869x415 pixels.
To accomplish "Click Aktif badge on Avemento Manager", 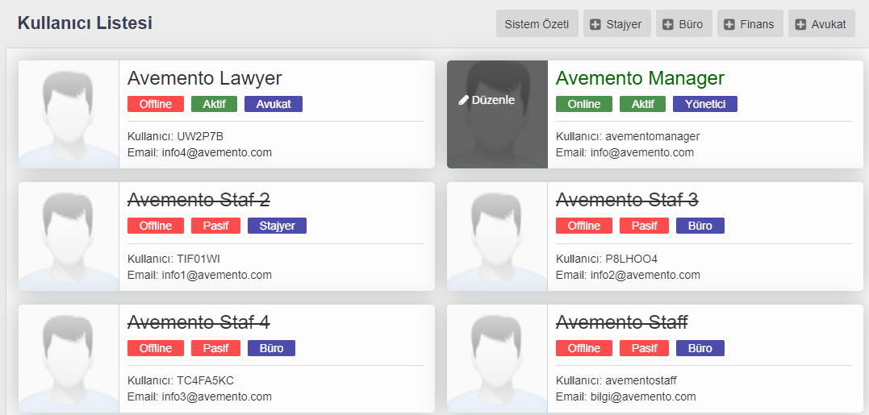I will coord(642,104).
